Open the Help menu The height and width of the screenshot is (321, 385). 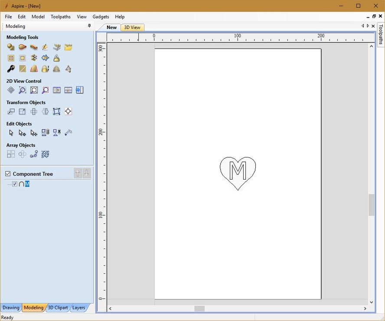click(120, 17)
